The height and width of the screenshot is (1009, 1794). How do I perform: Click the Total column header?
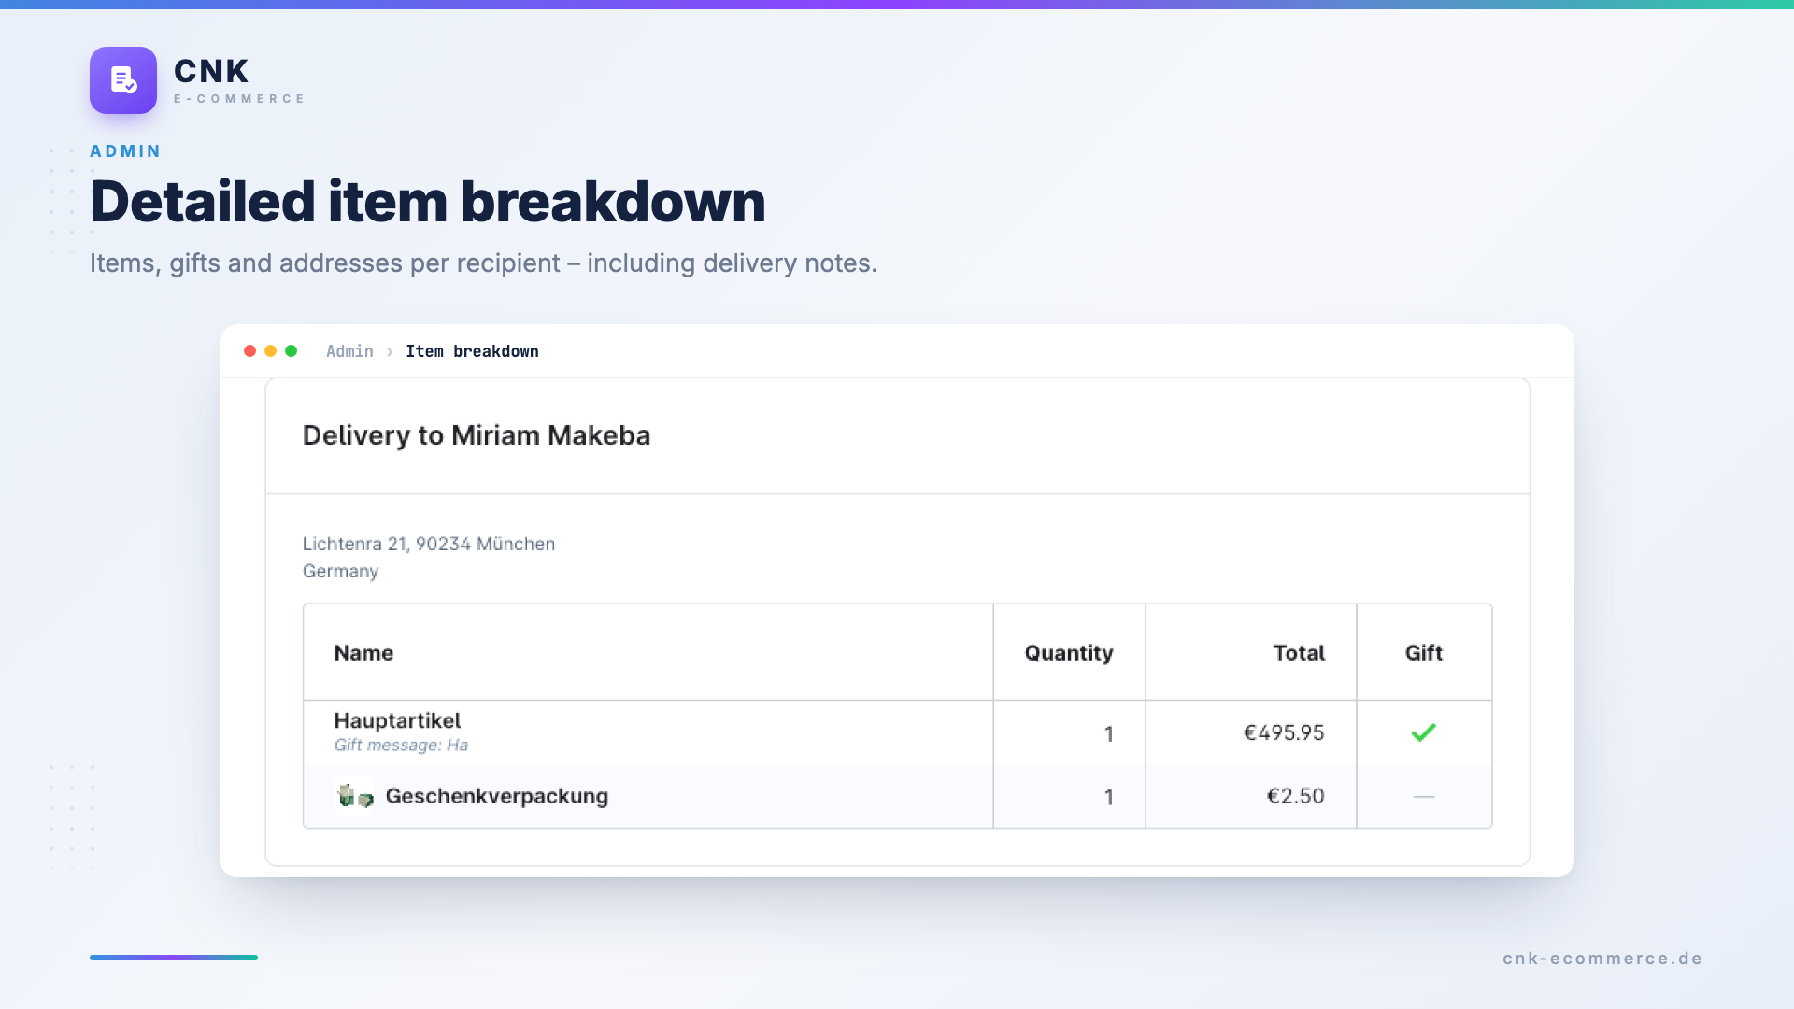(1299, 653)
